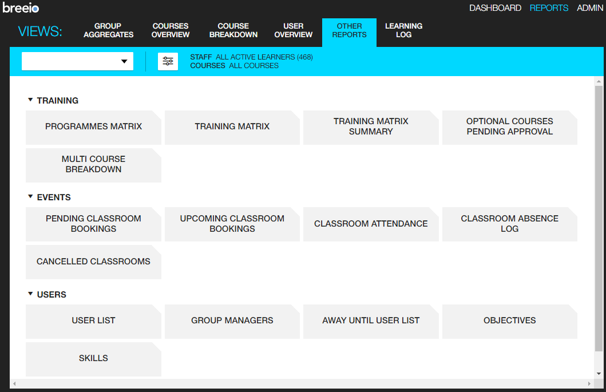This screenshot has height=392, width=606.
Task: Open the Training Matrix report
Action: point(232,128)
